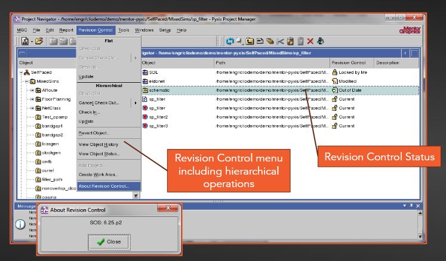Open the Help menu
Screen dimensions: 446x261
coord(182,30)
